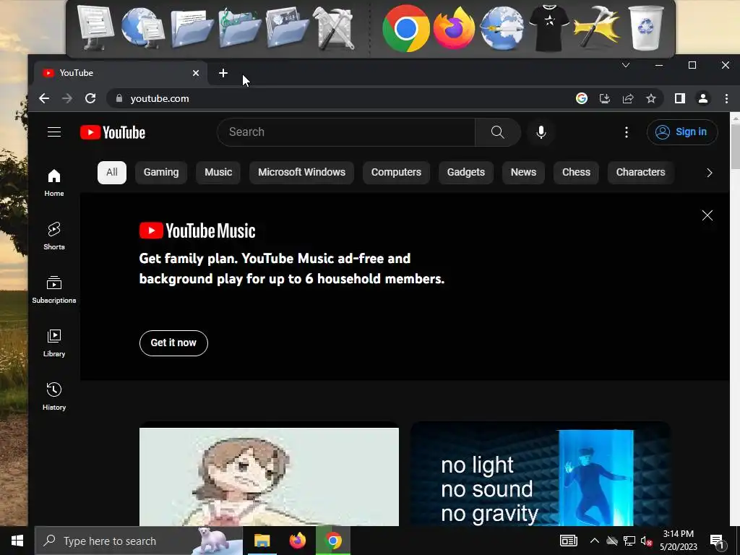
Task: Select the News filter chip
Action: click(x=523, y=172)
